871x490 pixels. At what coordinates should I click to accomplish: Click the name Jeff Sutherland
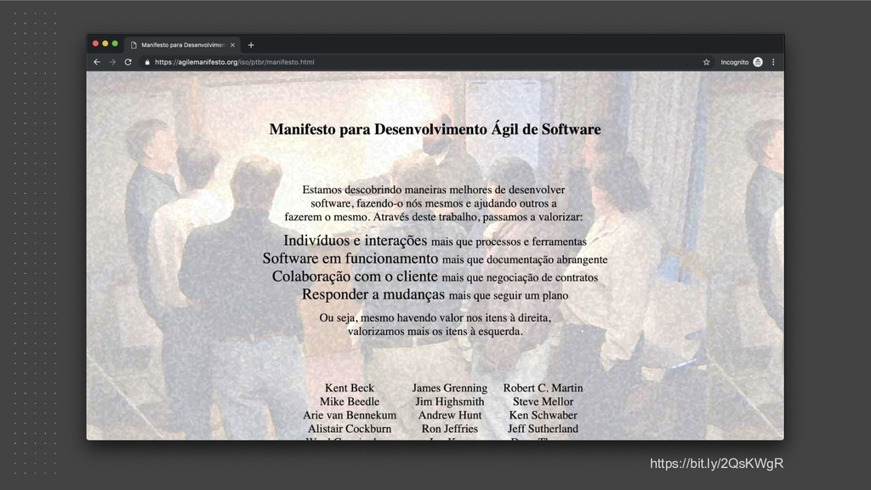coord(543,429)
